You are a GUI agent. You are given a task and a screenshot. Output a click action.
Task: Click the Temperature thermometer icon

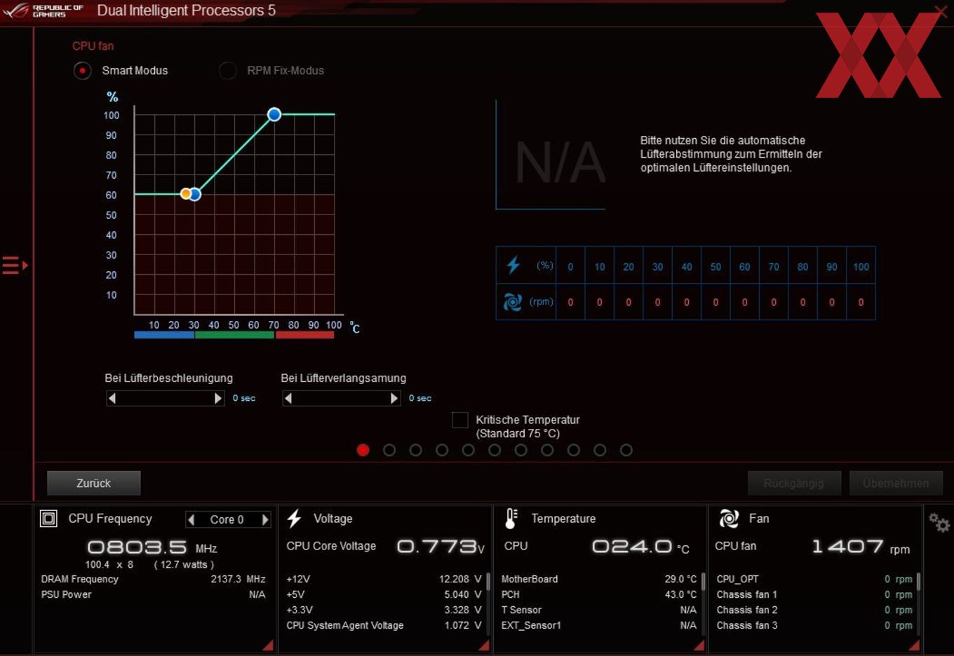tap(511, 519)
